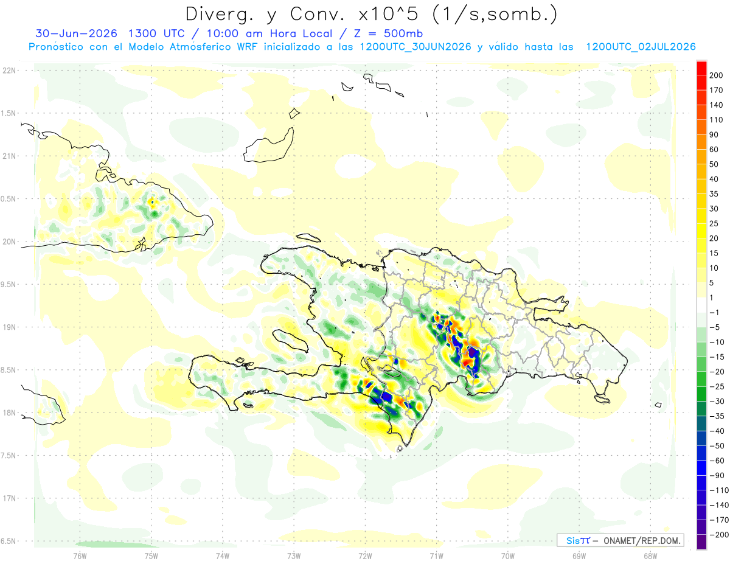Click the 7.5N latitude label
Screen dimensions: 730x564
click(x=9, y=455)
